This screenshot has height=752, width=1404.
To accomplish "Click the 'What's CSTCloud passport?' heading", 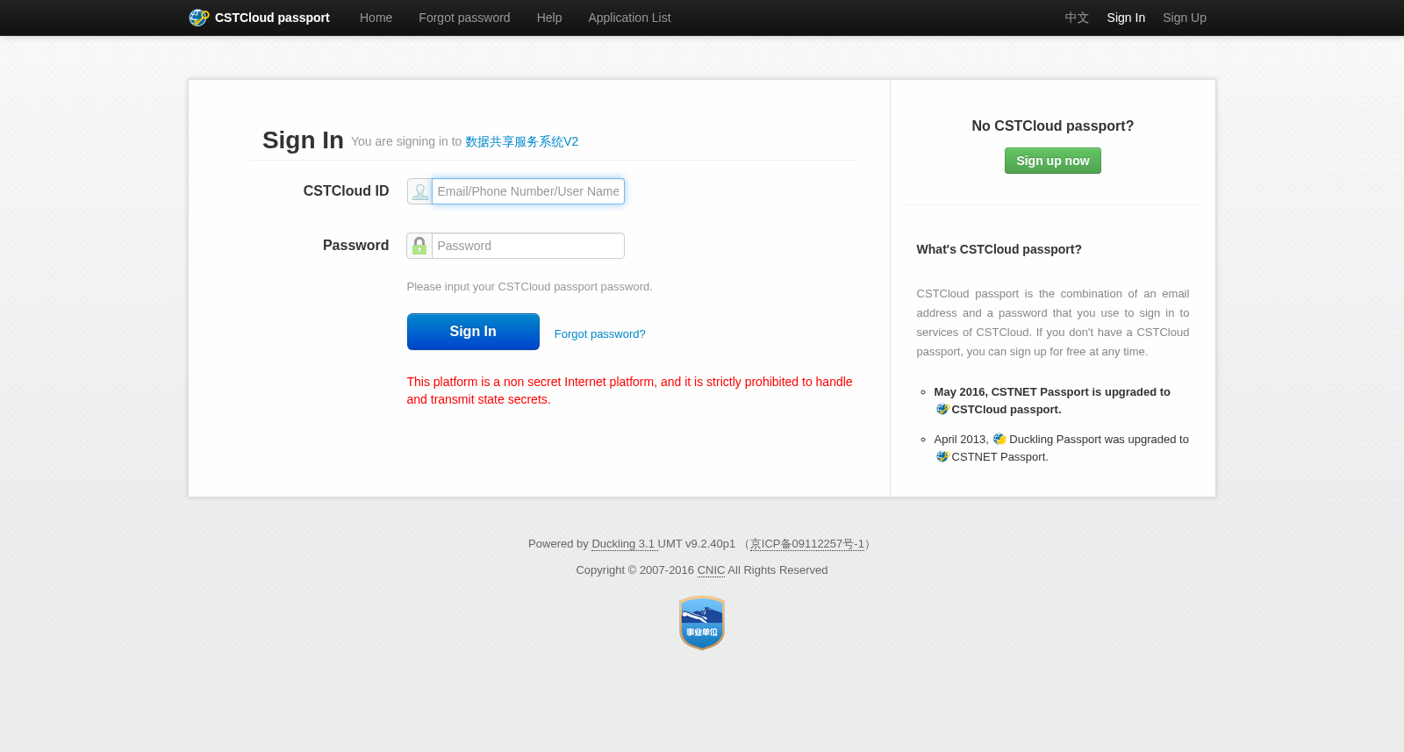I will 999,249.
